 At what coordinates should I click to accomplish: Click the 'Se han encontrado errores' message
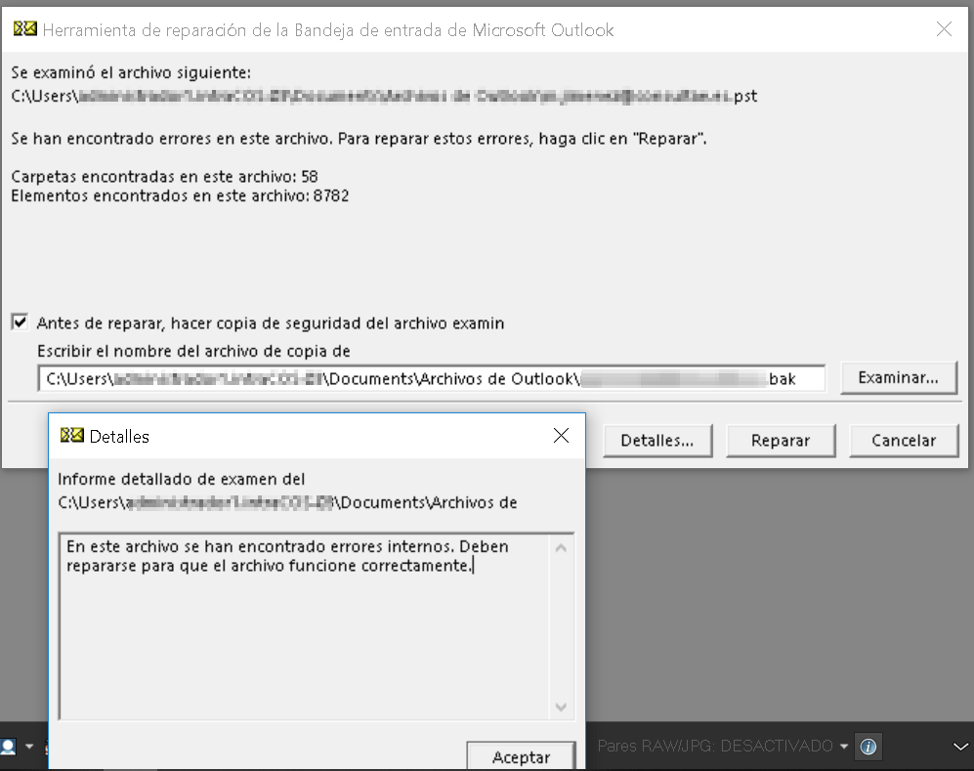point(360,139)
